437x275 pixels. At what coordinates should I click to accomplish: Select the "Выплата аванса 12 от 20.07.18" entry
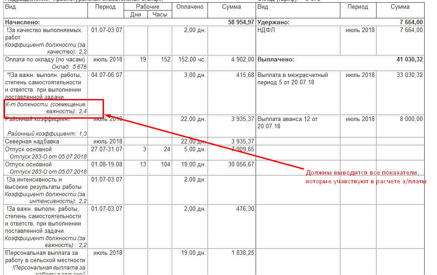pyautogui.click(x=287, y=122)
